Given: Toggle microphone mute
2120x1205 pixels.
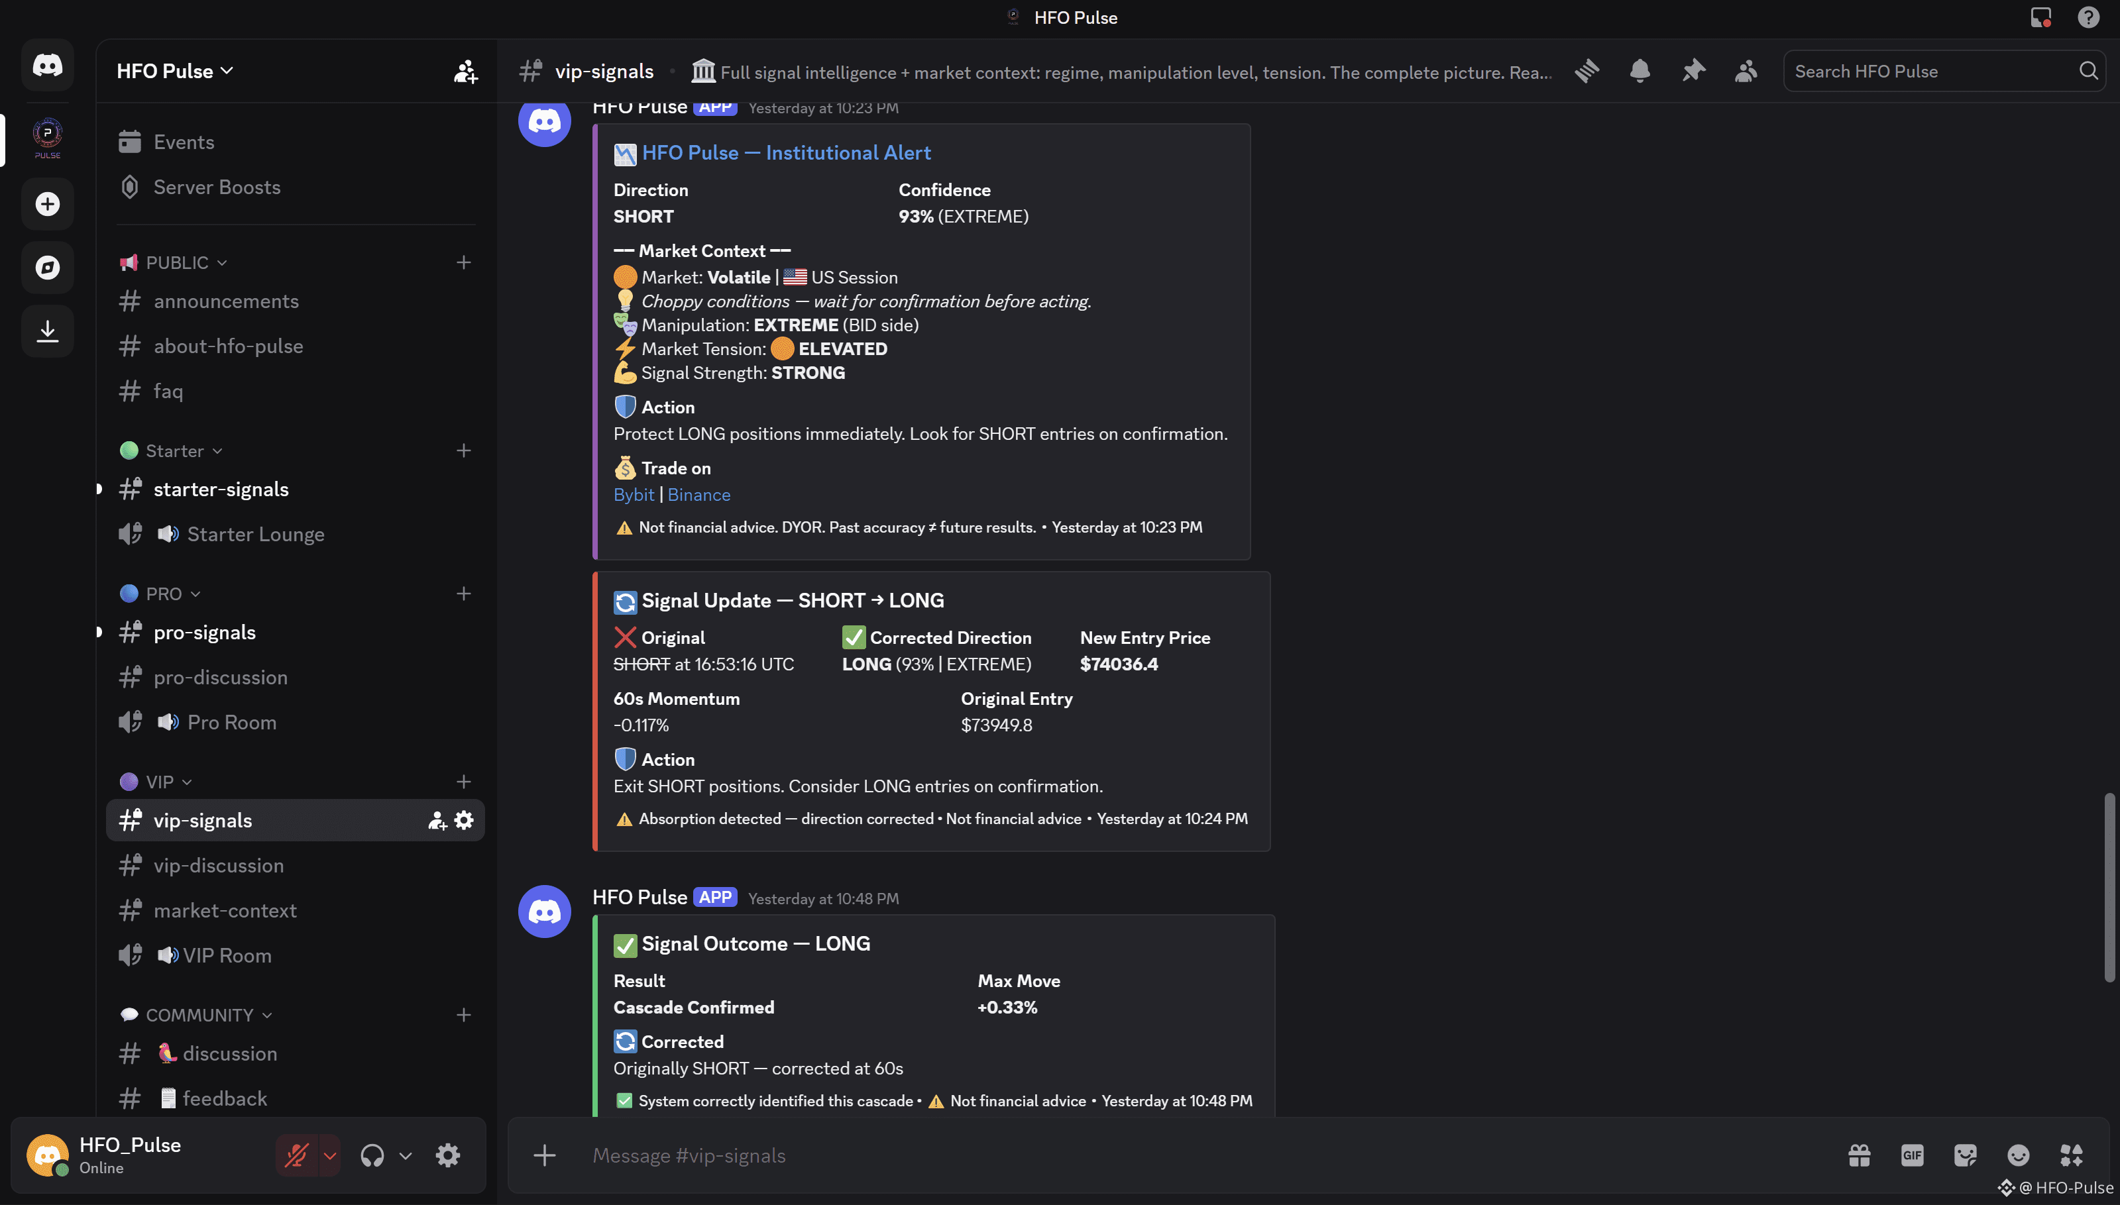Looking at the screenshot, I should coord(296,1155).
